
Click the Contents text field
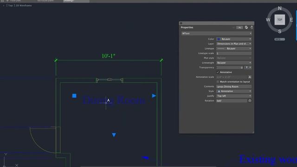click(234, 87)
